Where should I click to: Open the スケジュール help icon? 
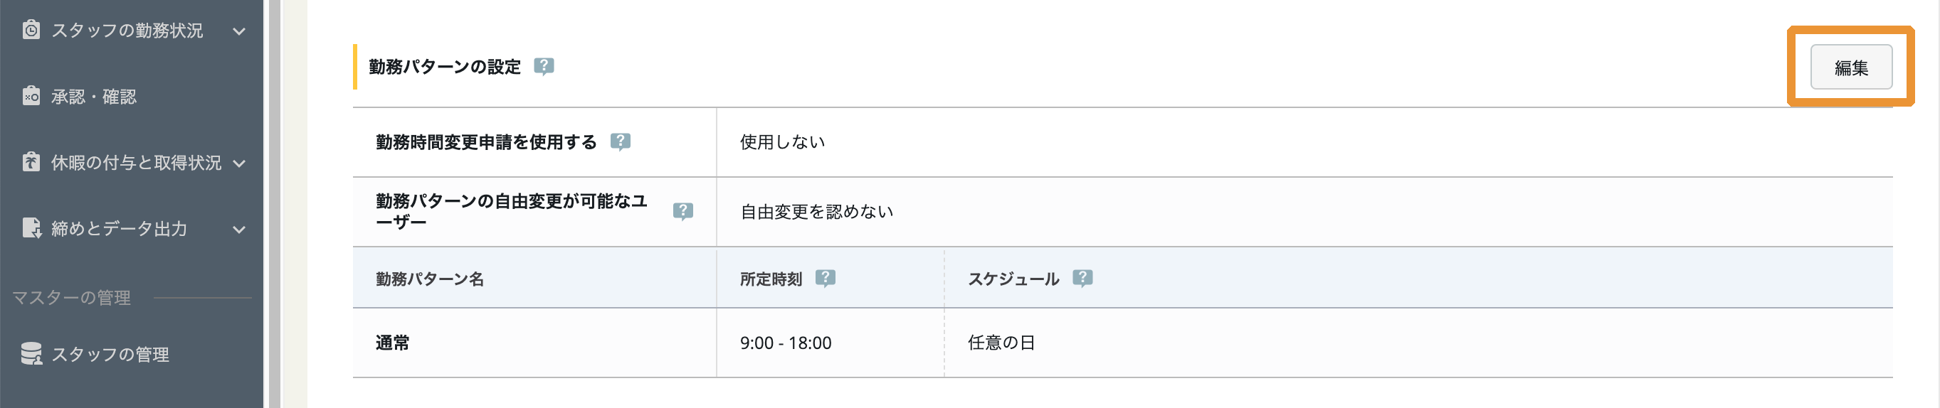click(x=1082, y=279)
